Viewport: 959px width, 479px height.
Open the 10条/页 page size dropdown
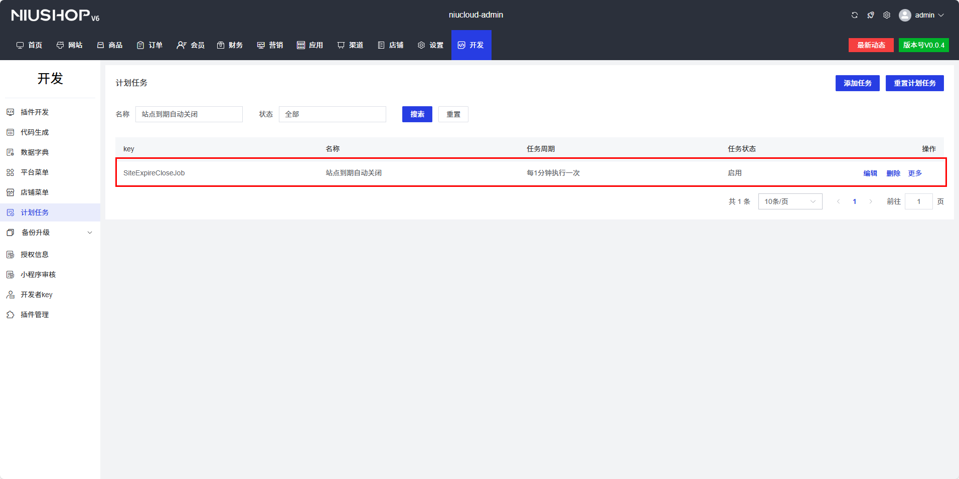pos(789,201)
